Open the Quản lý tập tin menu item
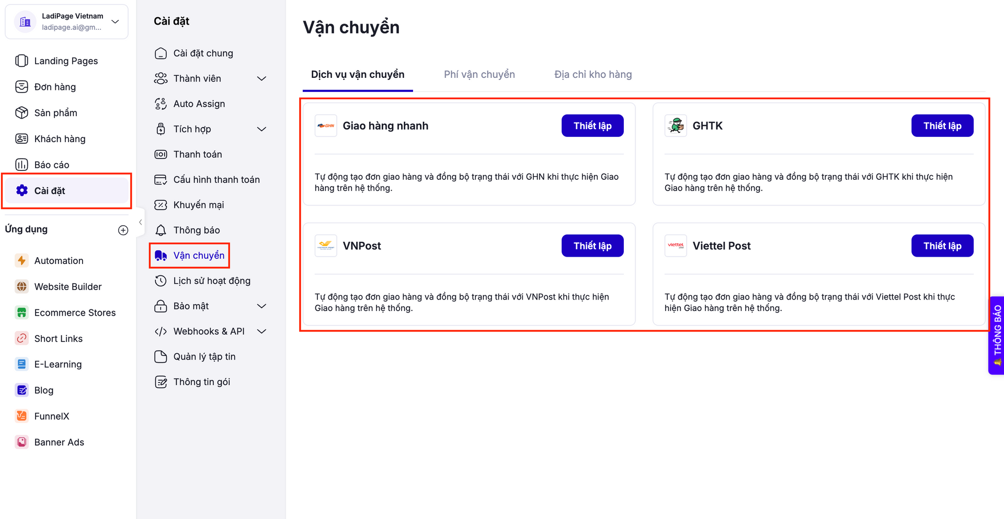1004x519 pixels. coord(204,356)
